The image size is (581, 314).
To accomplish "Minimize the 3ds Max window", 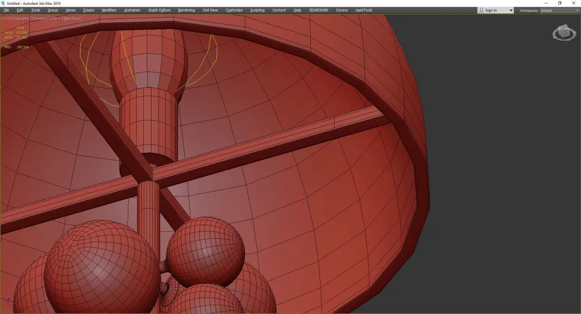I will coord(546,3).
